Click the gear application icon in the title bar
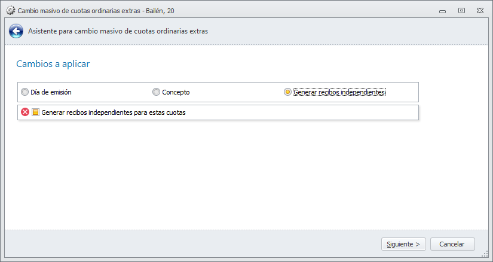Image resolution: width=493 pixels, height=262 pixels. [10, 11]
